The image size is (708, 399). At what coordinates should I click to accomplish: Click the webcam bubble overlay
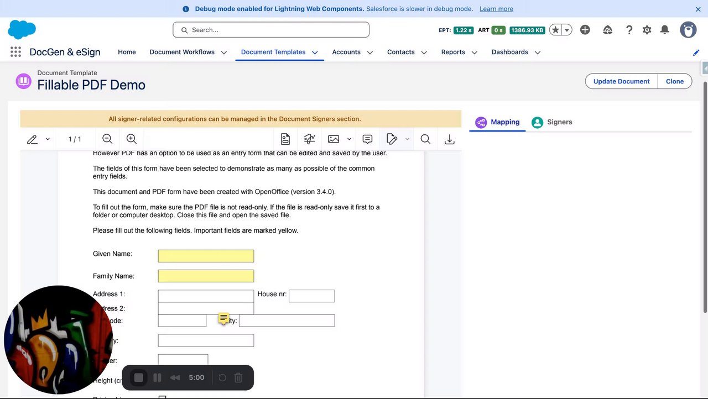click(58, 340)
